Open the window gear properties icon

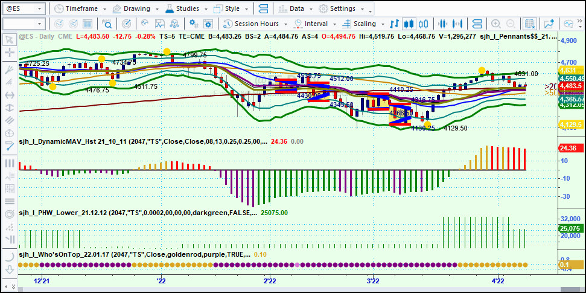point(208,24)
